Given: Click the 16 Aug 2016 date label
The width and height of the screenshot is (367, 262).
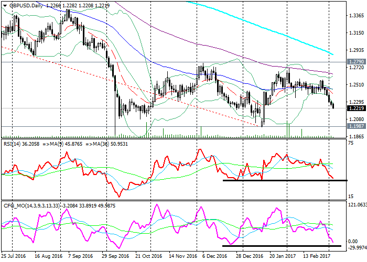Looking at the screenshot, I should (48, 256).
